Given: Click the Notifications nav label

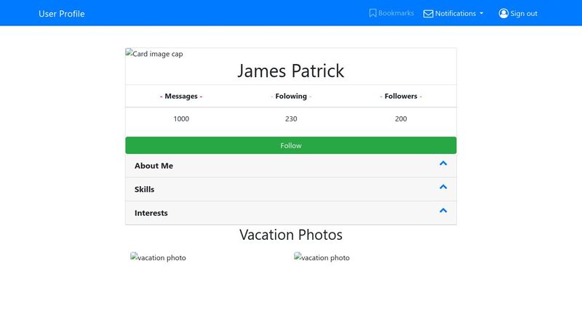Looking at the screenshot, I should point(455,14).
